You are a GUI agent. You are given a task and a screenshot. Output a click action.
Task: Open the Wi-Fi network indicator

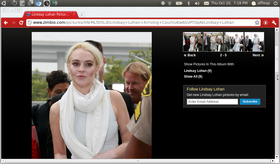click(170, 3)
